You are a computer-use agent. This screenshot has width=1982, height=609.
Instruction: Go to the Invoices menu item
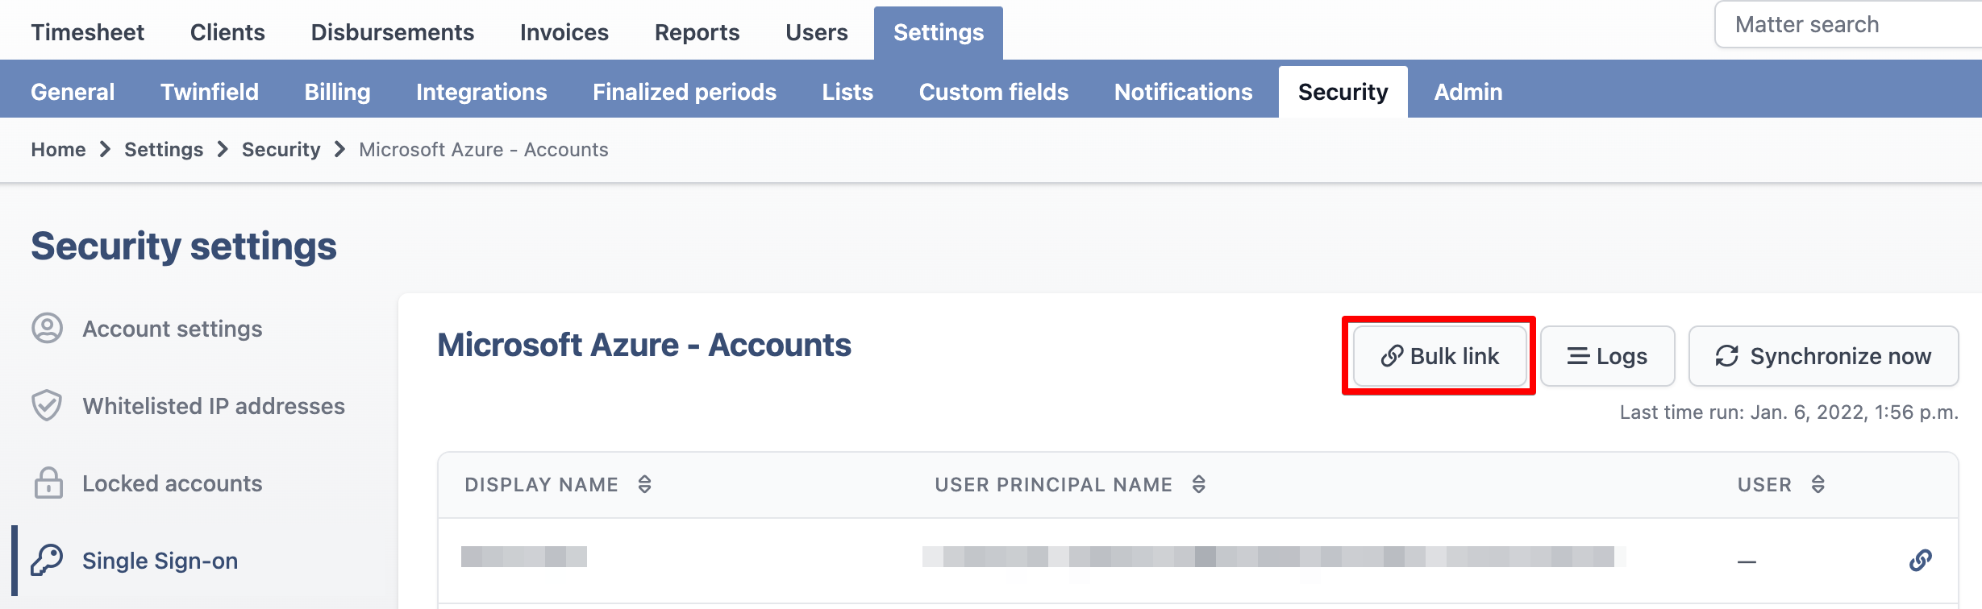564,32
